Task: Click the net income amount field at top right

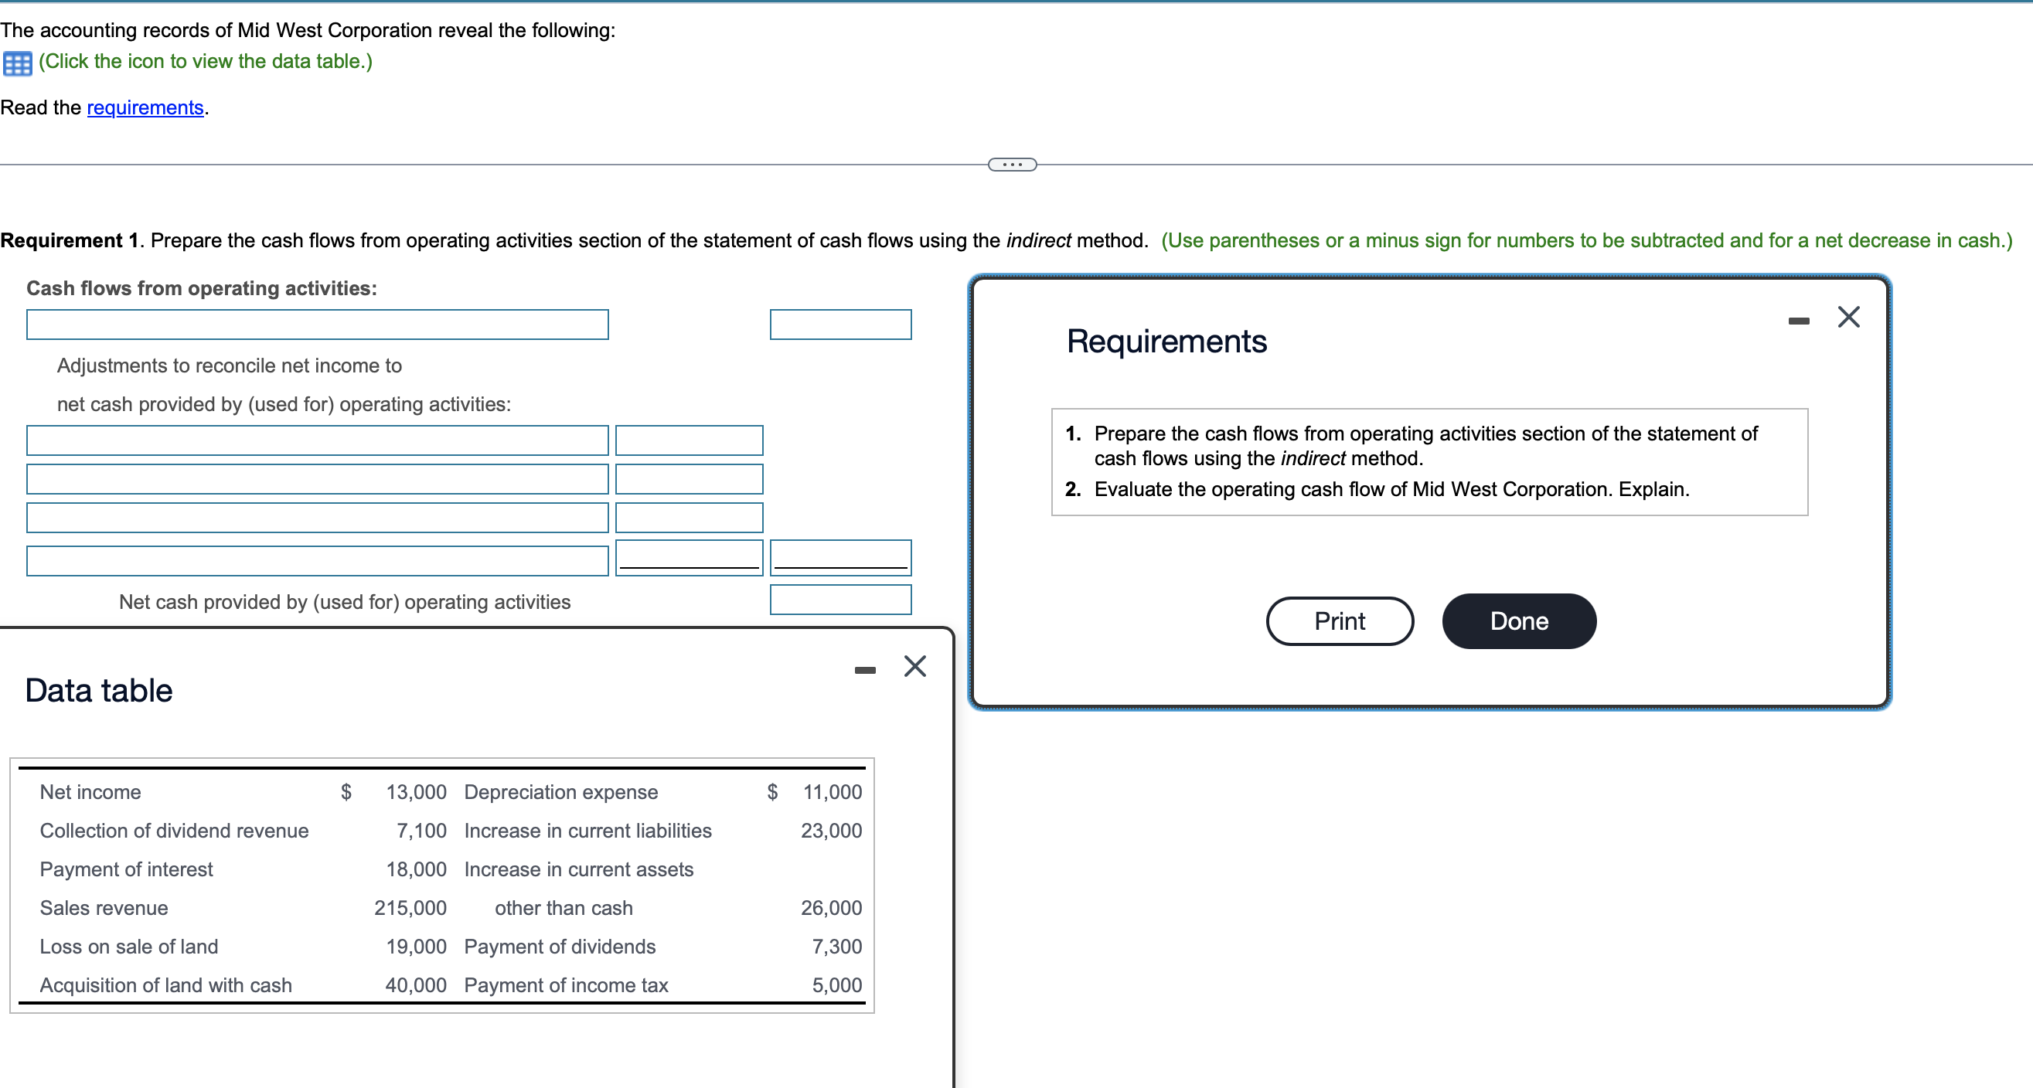Action: [839, 325]
